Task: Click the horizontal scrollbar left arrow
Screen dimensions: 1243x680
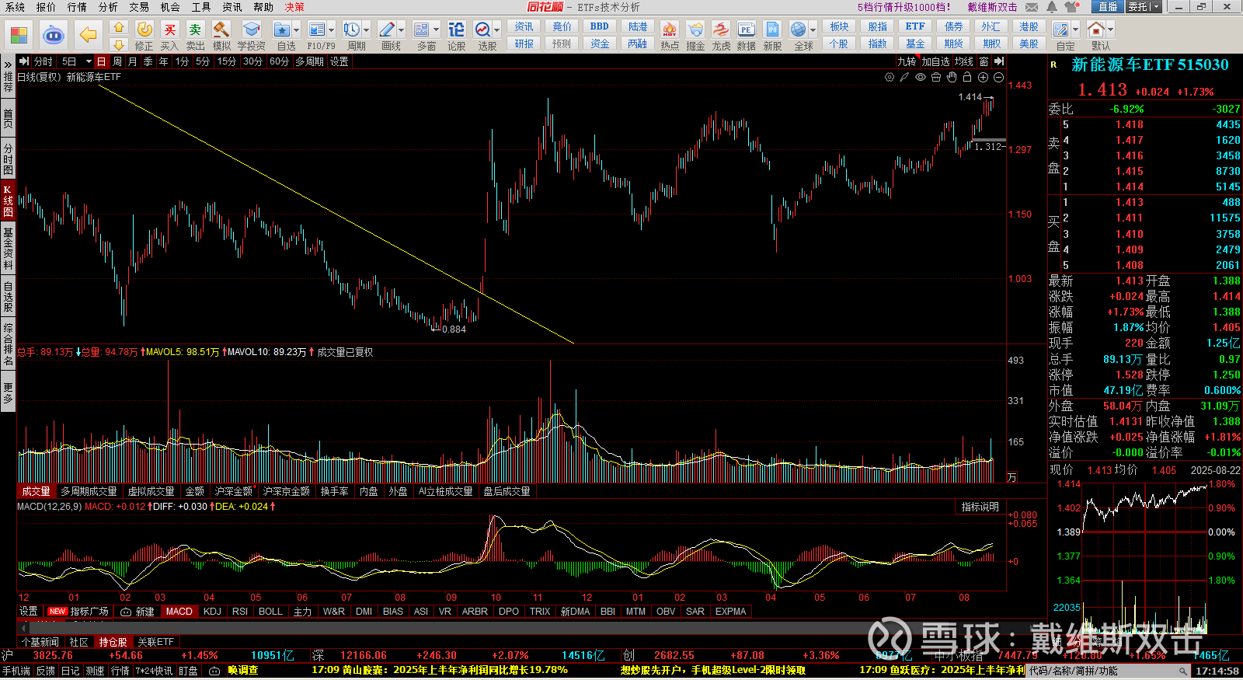Action: [x=24, y=627]
